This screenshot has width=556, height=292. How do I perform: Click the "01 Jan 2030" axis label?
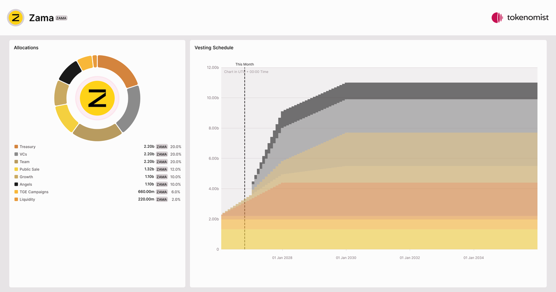pos(346,258)
